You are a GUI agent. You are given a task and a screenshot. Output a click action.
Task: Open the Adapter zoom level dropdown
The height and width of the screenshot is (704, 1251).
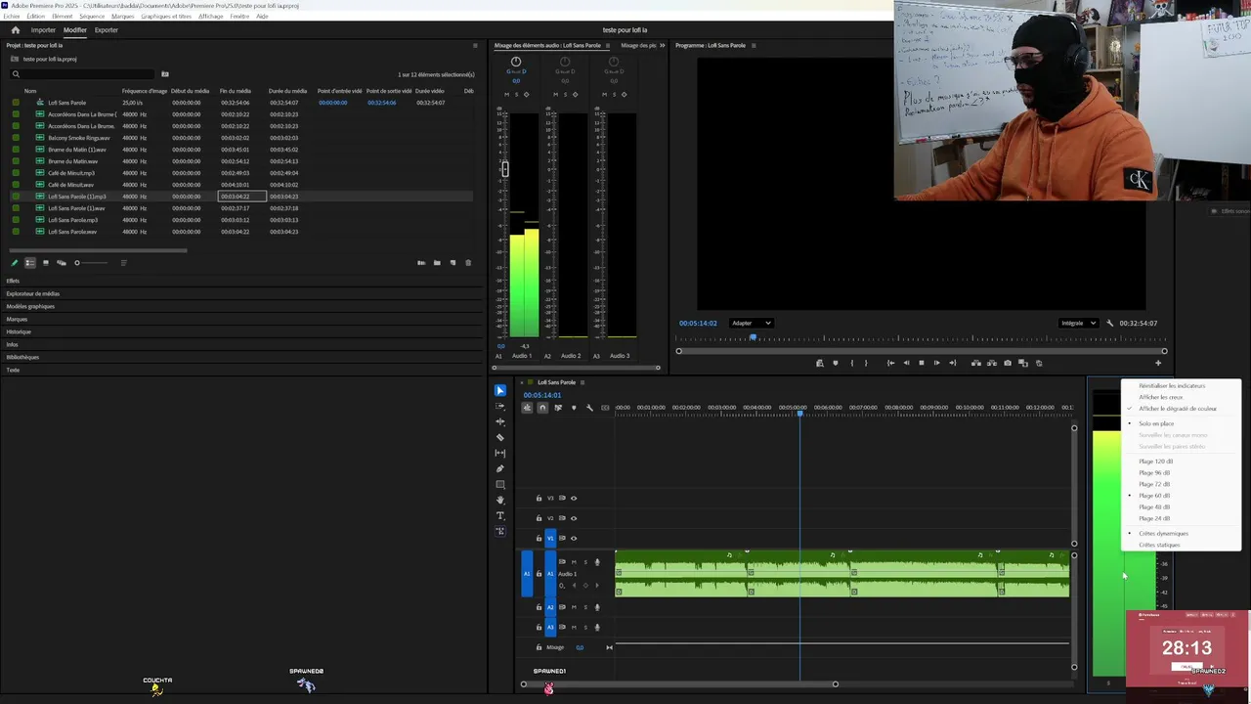point(752,324)
